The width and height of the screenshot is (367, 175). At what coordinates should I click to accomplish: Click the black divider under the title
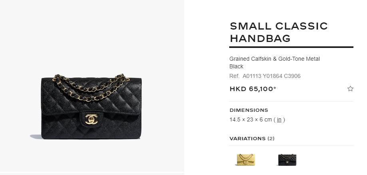point(291,47)
